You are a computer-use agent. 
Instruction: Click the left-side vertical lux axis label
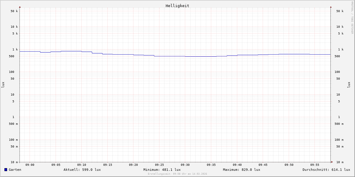[x=3, y=85]
